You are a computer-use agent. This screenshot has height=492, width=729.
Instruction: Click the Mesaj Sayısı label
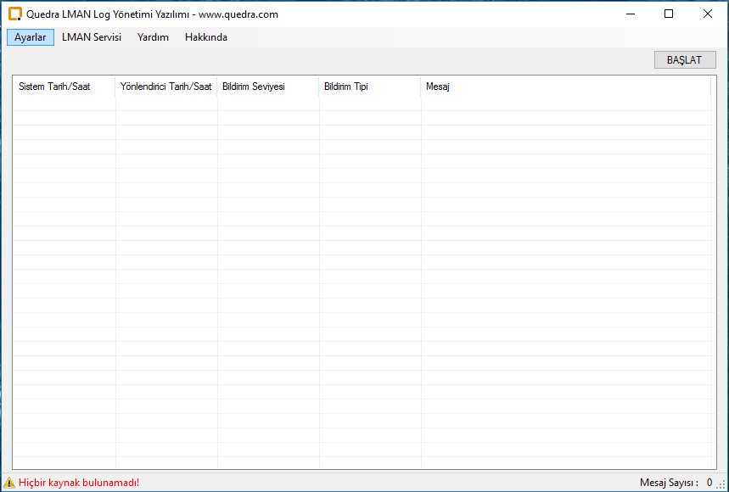pos(669,483)
